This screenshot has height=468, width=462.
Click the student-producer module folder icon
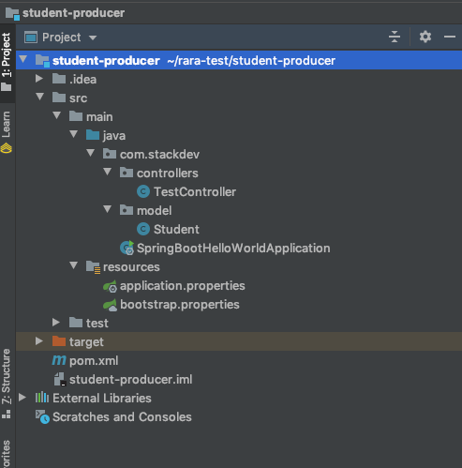coord(42,61)
